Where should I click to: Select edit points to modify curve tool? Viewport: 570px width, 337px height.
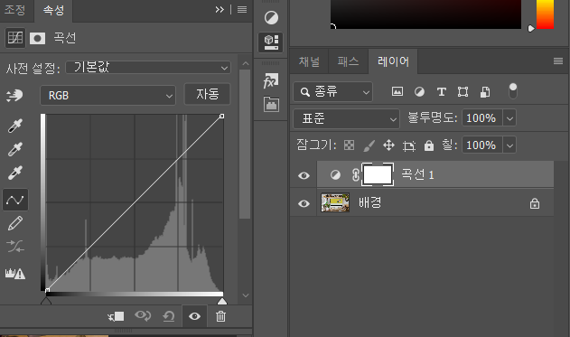click(15, 200)
